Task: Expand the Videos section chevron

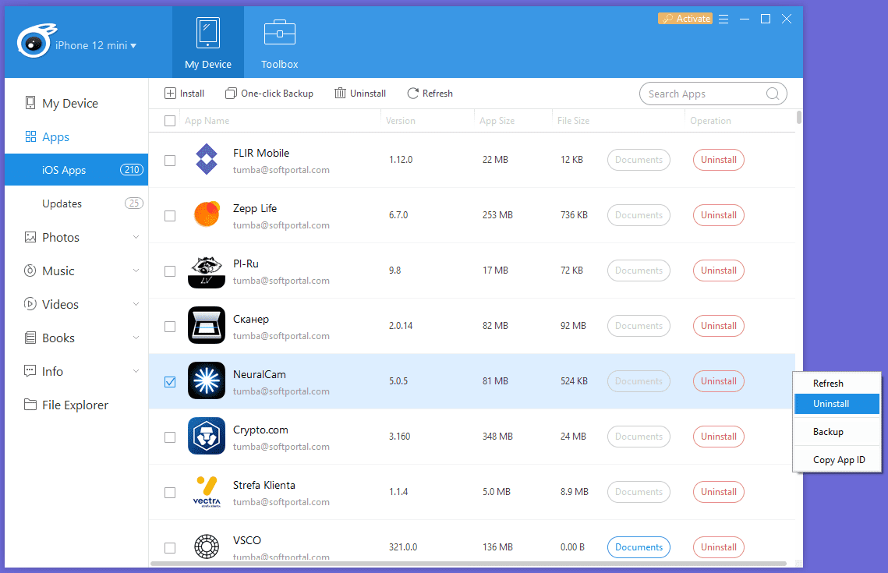Action: point(136,304)
